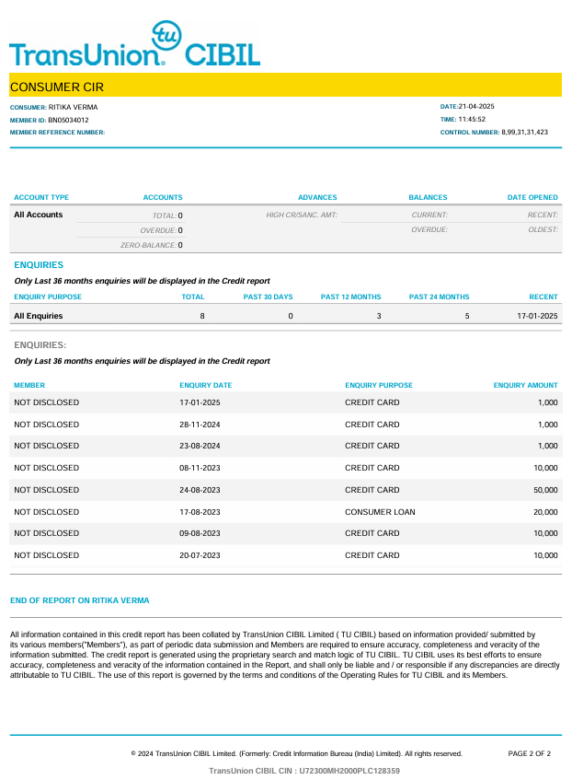Image resolution: width=572 pixels, height=780 pixels.
Task: Click the PAGE 2 OF 2 indicator
Action: 530,753
